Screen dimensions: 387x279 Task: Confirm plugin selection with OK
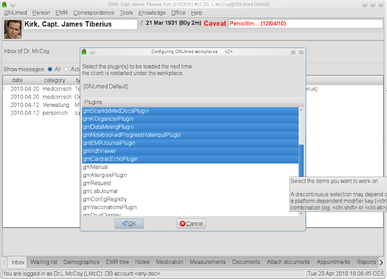[x=129, y=224]
